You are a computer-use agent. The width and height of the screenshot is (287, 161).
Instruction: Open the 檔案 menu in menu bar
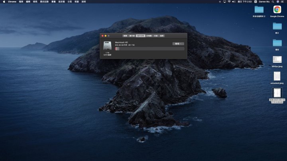click(21, 2)
